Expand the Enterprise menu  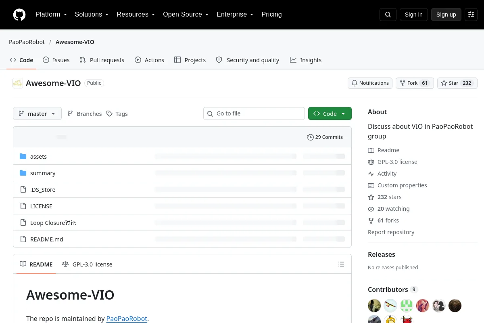coord(235,15)
